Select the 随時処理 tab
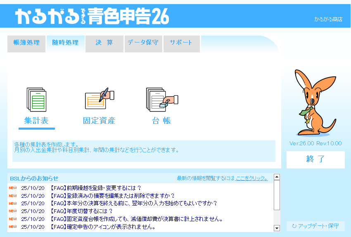The image size is (351, 237). point(65,43)
